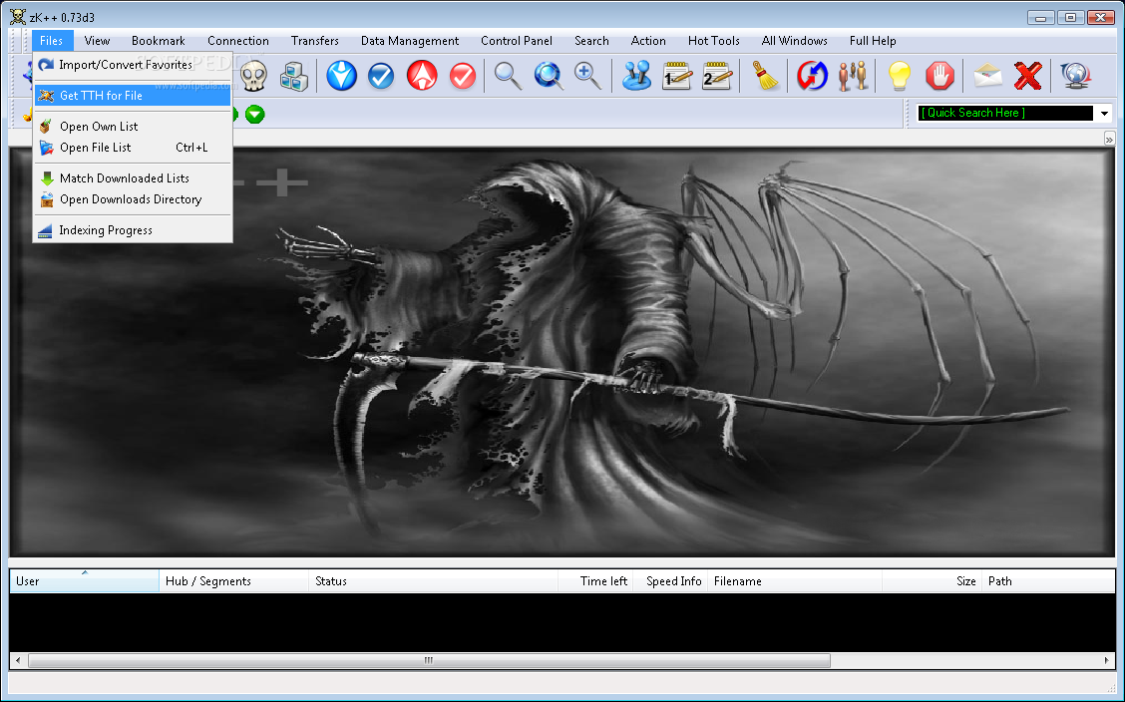Screen dimensions: 1125x702
Task: Open notepad icon numbered 1
Action: point(676,76)
